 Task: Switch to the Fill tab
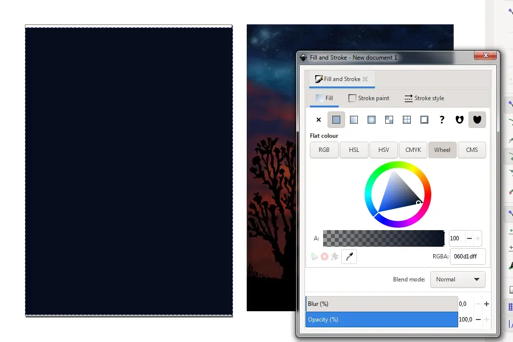point(324,98)
